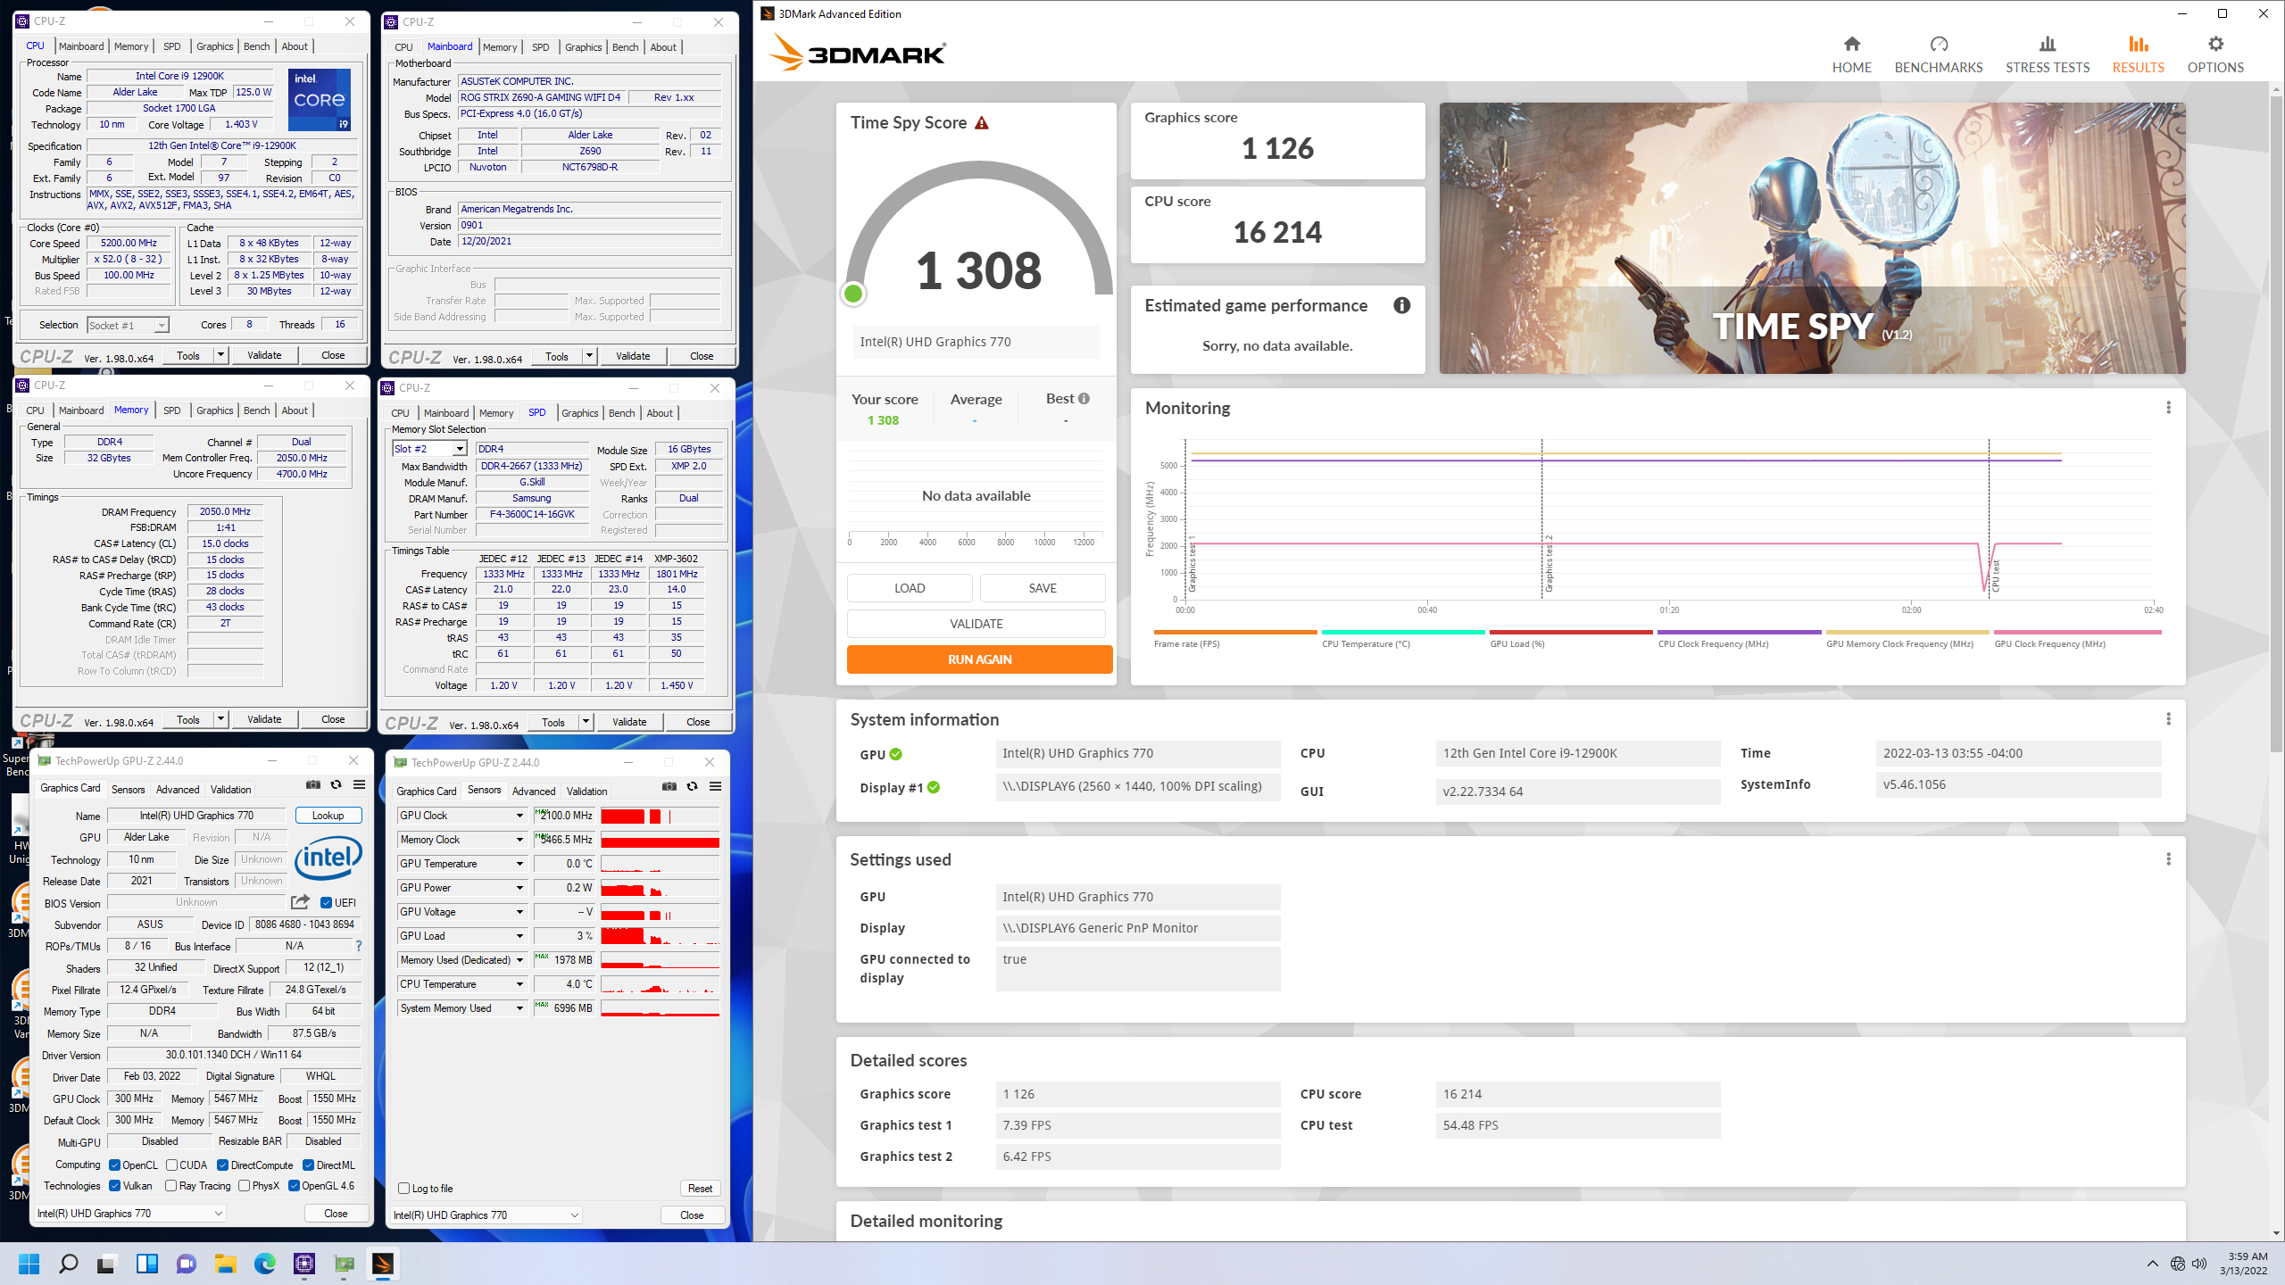Take screenshot in GPU-Z Sensors window
Screen dimensions: 2285x1285
point(669,787)
